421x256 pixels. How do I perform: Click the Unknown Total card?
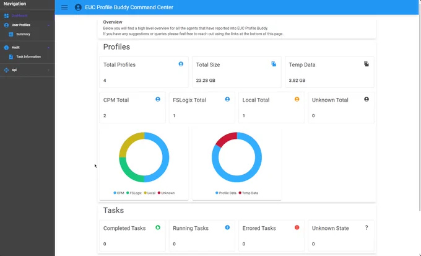point(341,107)
